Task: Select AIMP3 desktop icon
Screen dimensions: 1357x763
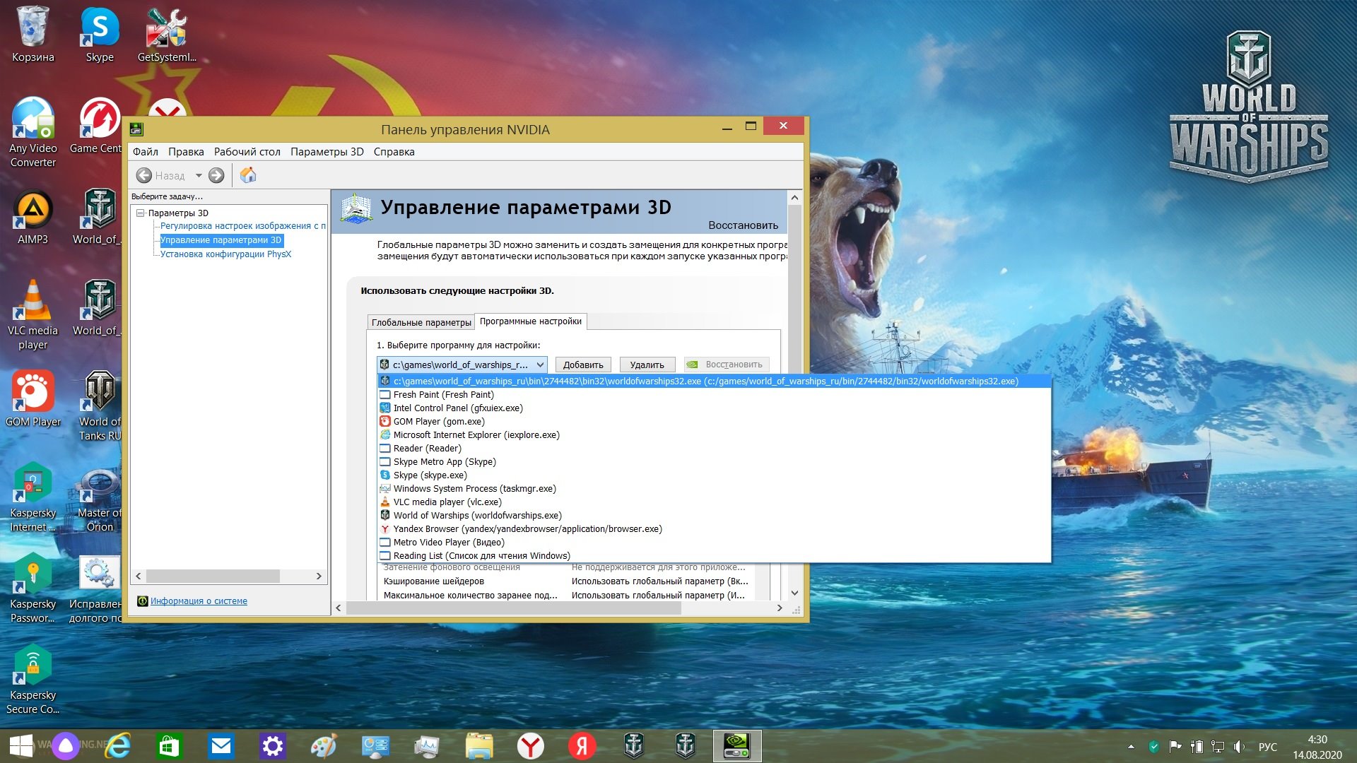Action: pos(33,217)
